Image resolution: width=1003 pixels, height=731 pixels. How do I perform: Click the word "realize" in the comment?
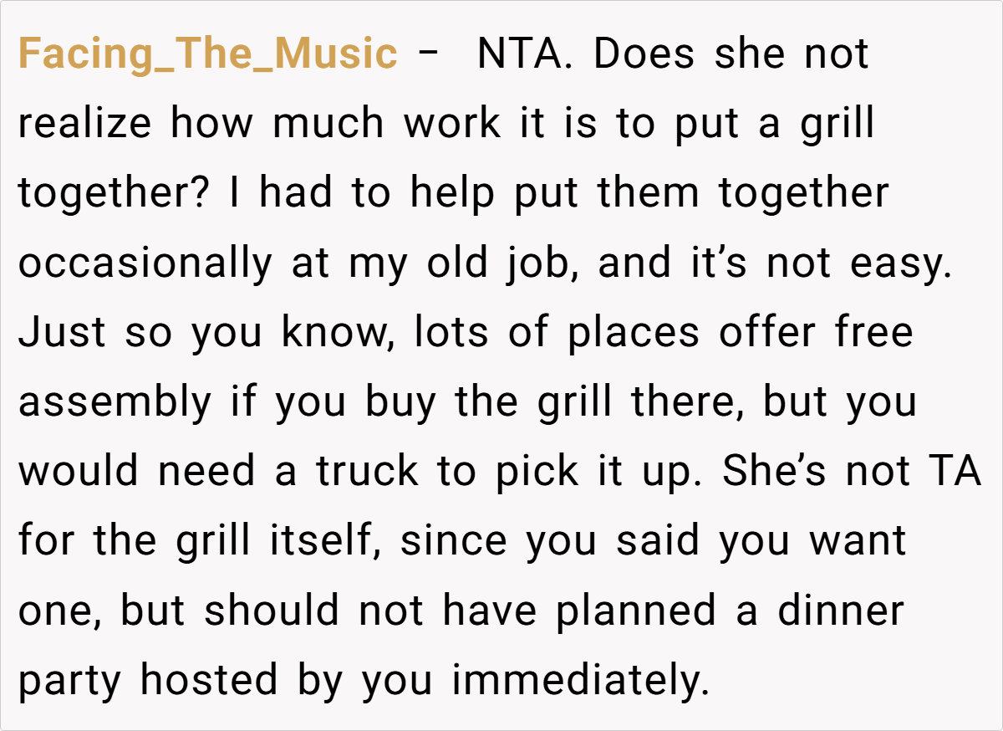pos(85,124)
